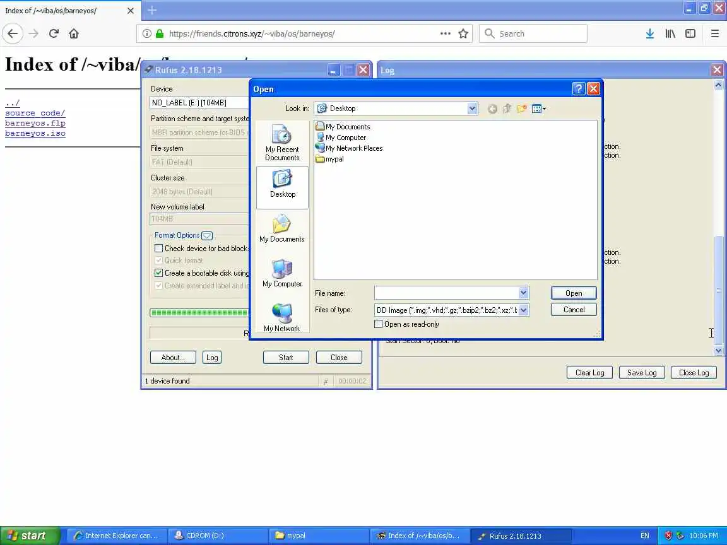
Task: Select the mypal folder in file list
Action: tap(329, 158)
